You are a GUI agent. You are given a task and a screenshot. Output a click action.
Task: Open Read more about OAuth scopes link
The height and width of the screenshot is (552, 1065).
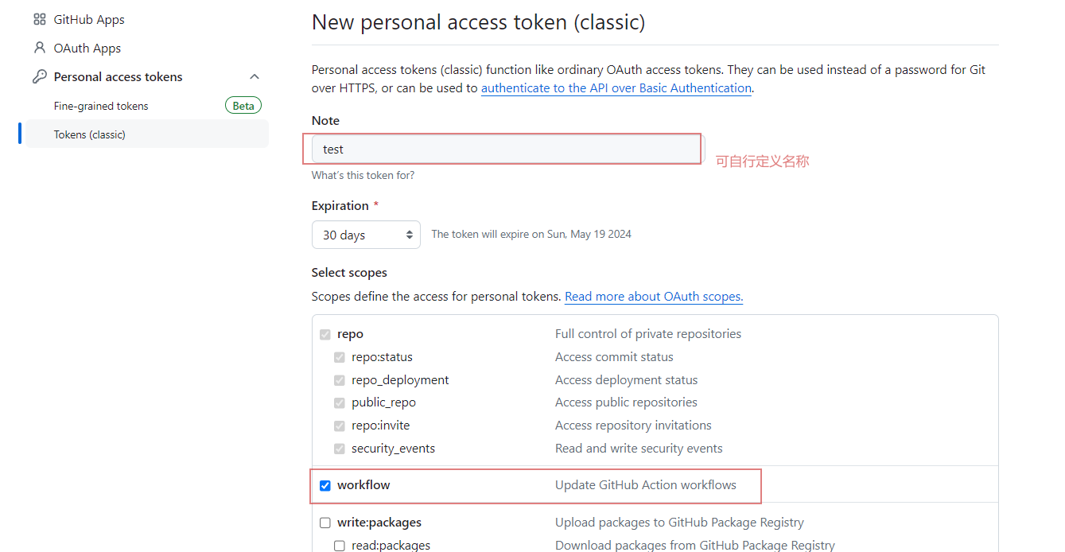click(654, 296)
